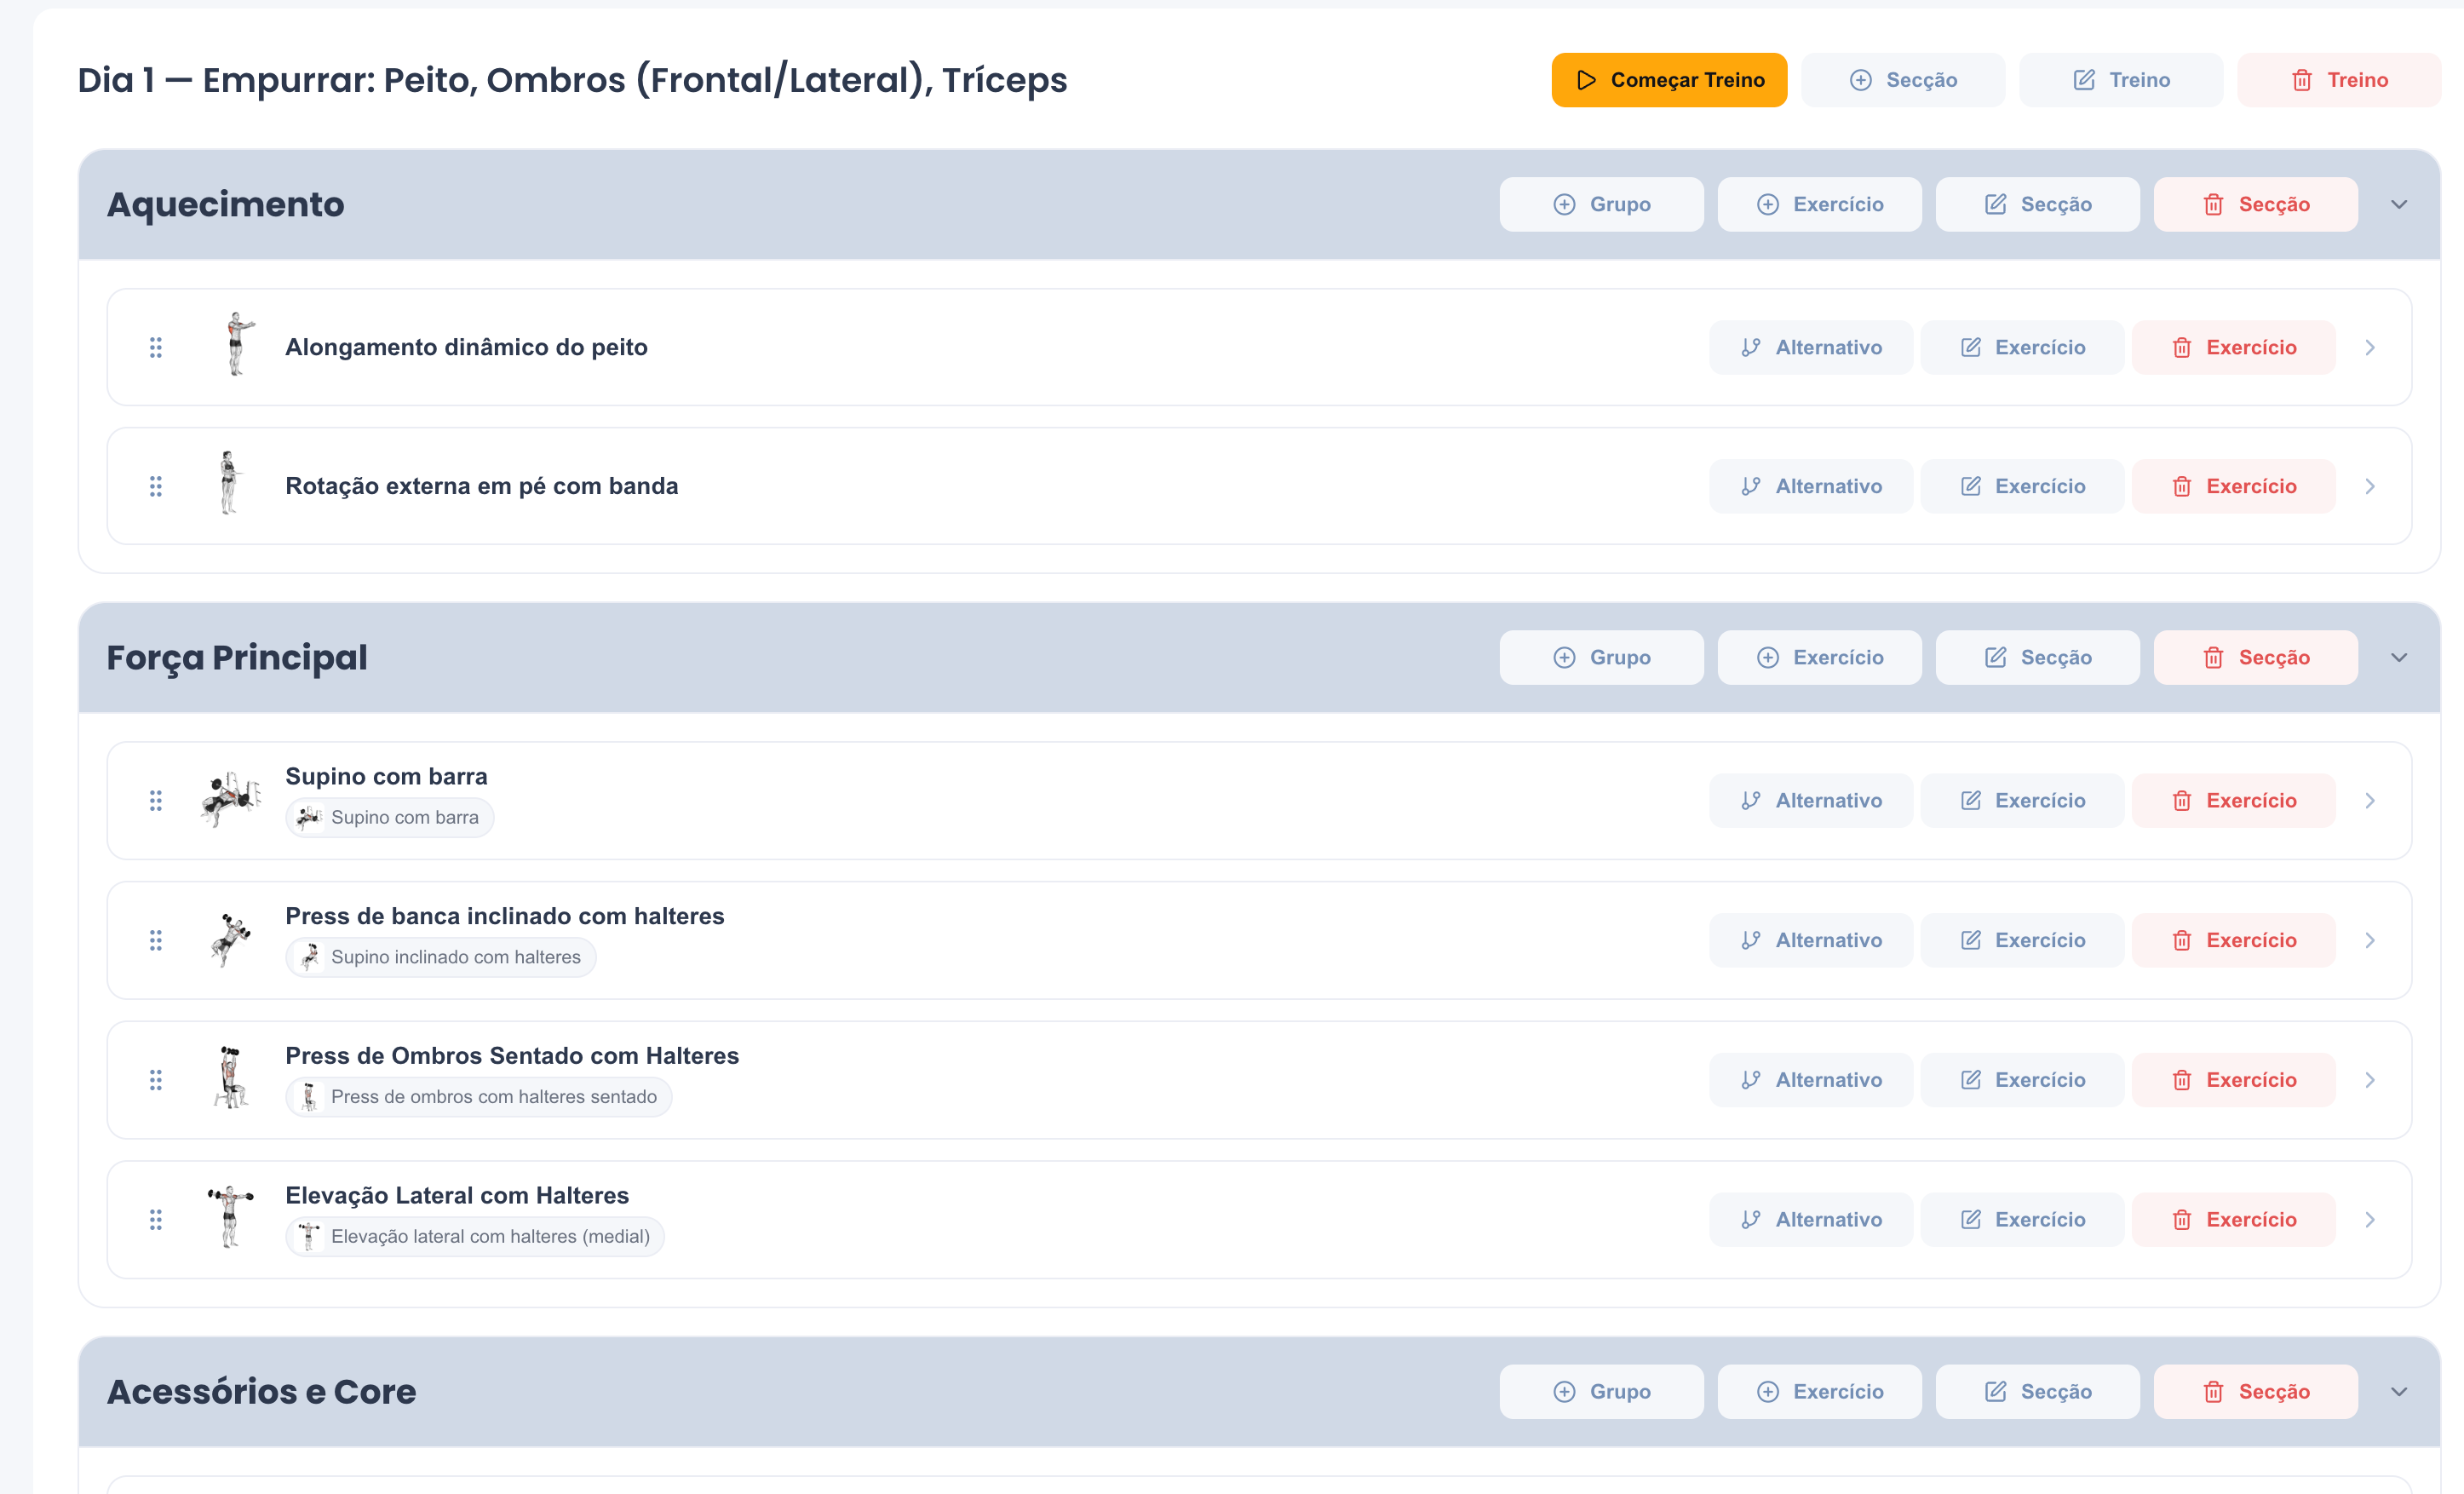Open Alongamento dinâmico do peito exercise thumbnail

pyautogui.click(x=232, y=345)
